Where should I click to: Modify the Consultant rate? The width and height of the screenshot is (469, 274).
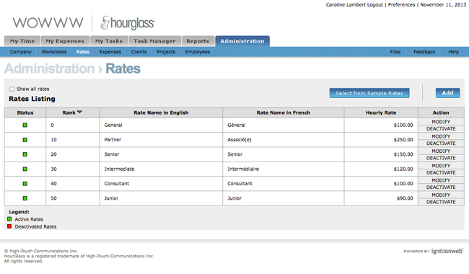pos(441,180)
